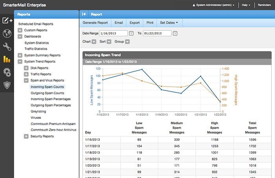Open the globe icon in sidebar
The height and width of the screenshot is (178, 275).
pos(7,34)
